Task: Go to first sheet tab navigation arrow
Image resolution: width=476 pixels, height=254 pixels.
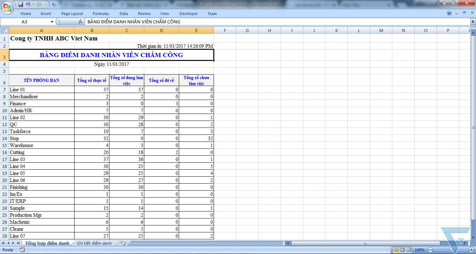Action: [x=3, y=243]
